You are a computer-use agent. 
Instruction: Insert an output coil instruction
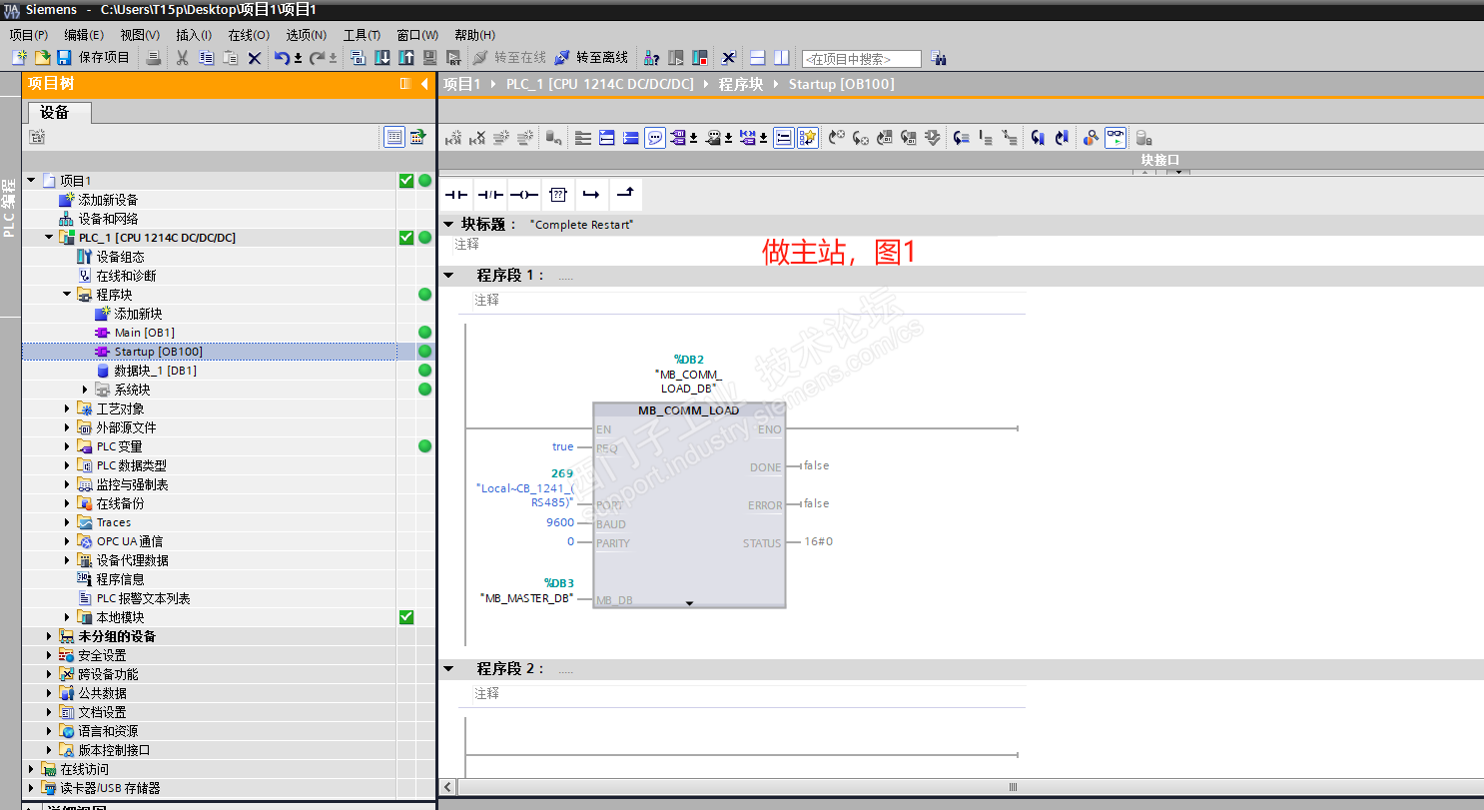tap(523, 194)
